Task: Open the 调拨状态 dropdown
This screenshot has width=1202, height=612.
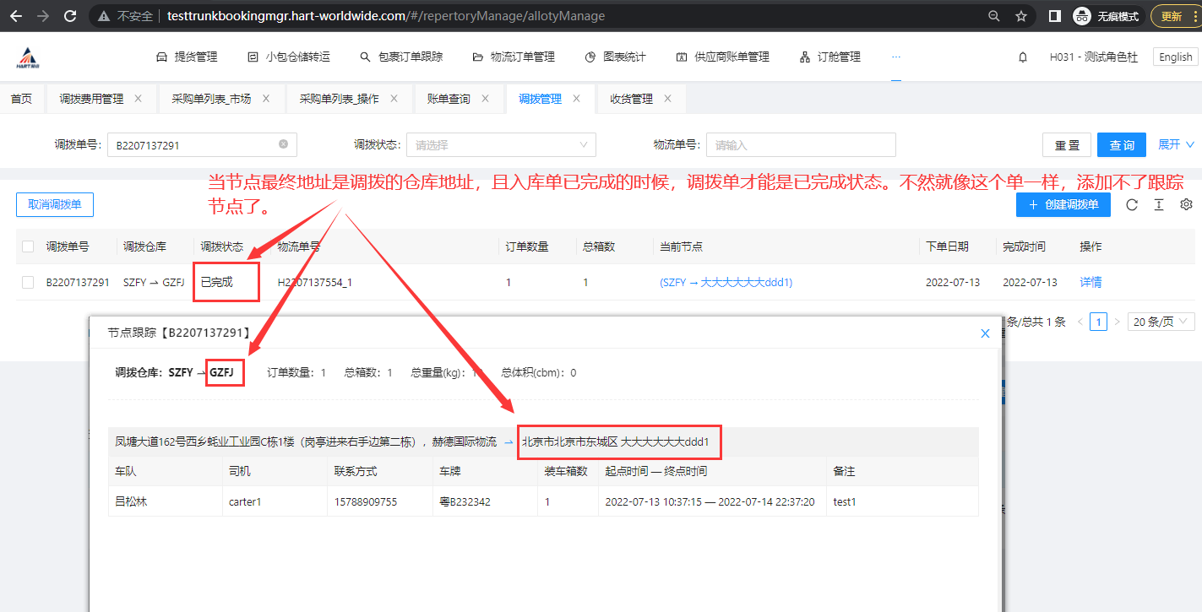Action: pos(501,145)
